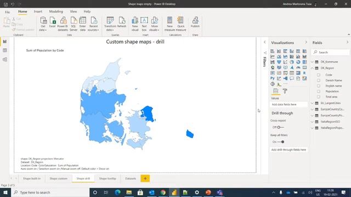Click the Add data fields here well
This screenshot has height=197, width=351.
(x=289, y=105)
